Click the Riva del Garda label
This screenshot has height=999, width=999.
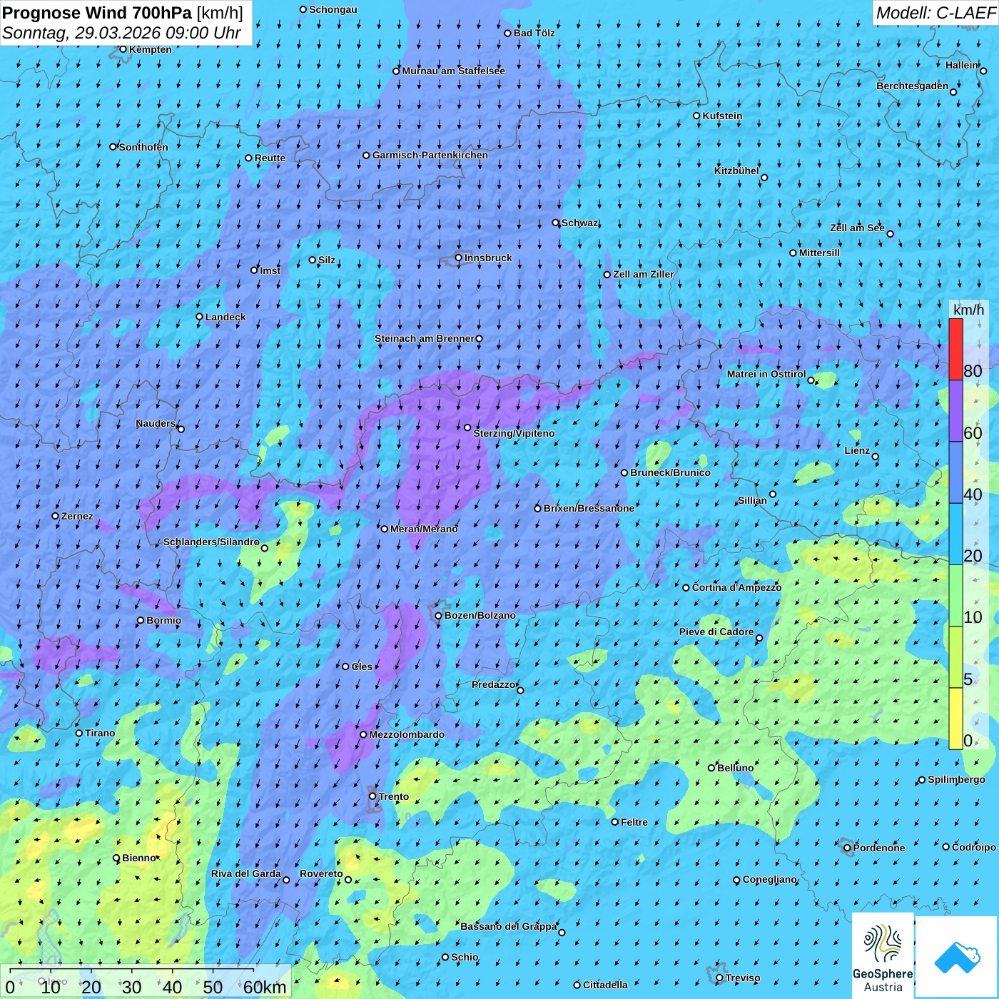coord(246,873)
